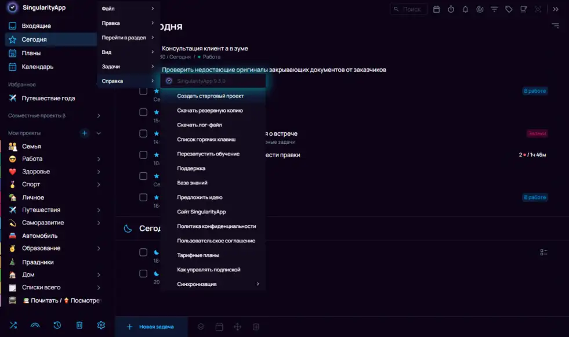The height and width of the screenshot is (337, 569).
Task: Click the color stripe of the Спорт project
Action: pyautogui.click(x=2, y=184)
